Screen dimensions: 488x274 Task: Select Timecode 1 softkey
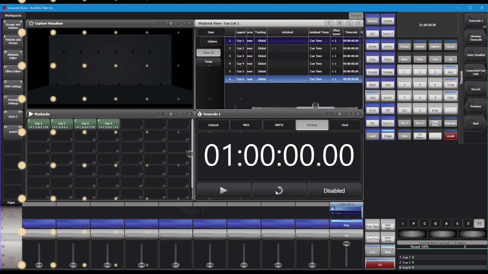[476, 21]
